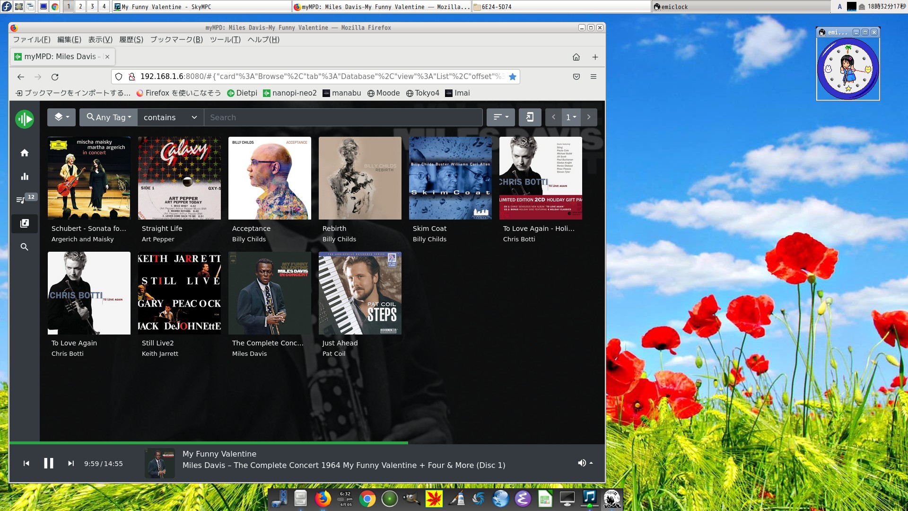Skip to next track

coord(71,464)
